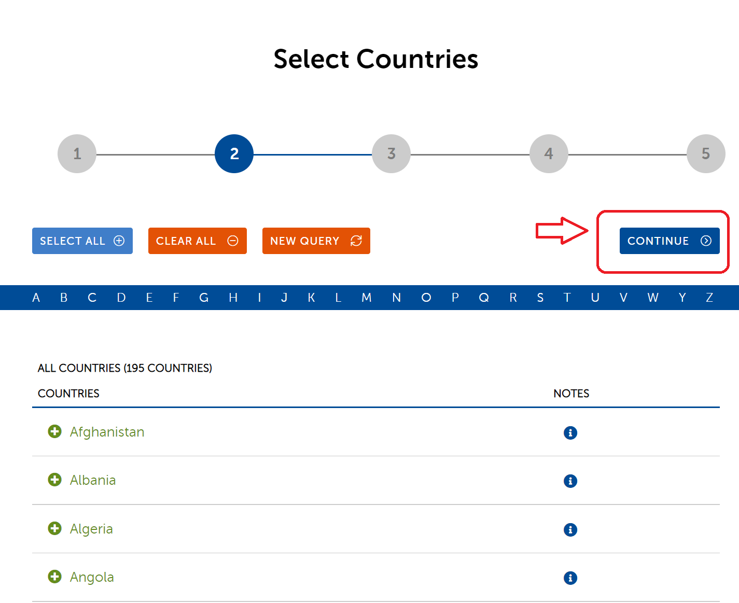Jump to countries starting with M

click(x=366, y=298)
